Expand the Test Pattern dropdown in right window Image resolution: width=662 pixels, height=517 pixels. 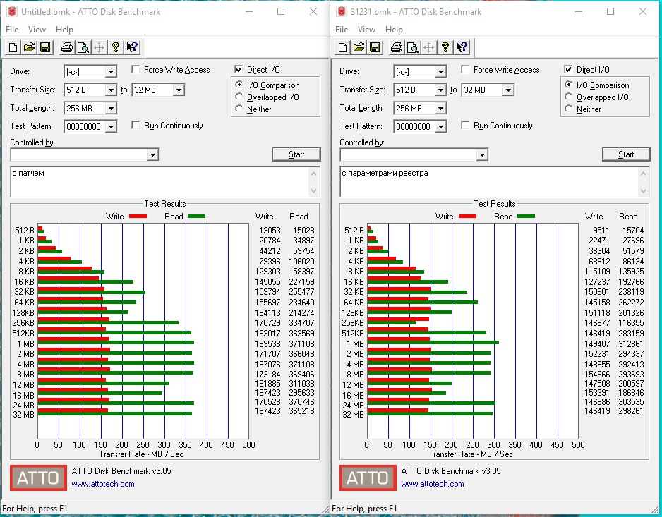coord(440,127)
